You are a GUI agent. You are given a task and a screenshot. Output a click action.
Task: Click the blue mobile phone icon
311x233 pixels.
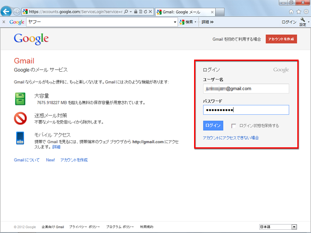pyautogui.click(x=20, y=138)
